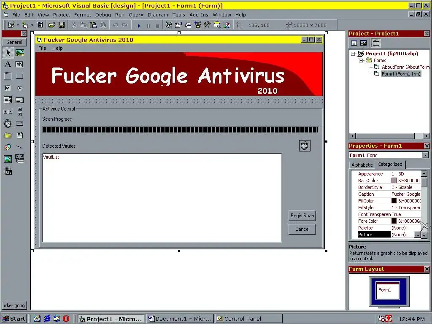
Task: Open the Form Layout Window toolbar icon
Action: (x=188, y=25)
